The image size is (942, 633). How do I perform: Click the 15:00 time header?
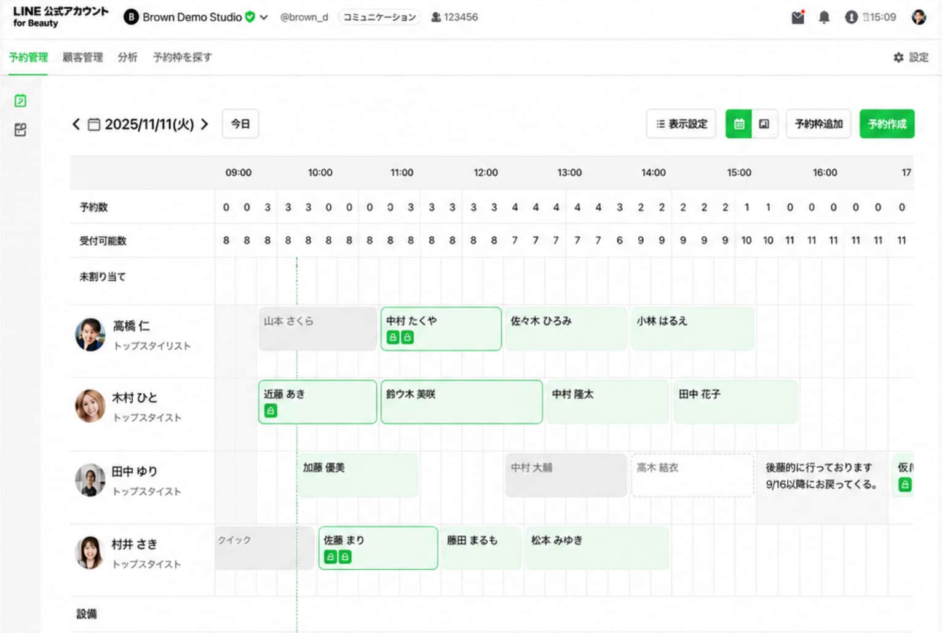739,173
